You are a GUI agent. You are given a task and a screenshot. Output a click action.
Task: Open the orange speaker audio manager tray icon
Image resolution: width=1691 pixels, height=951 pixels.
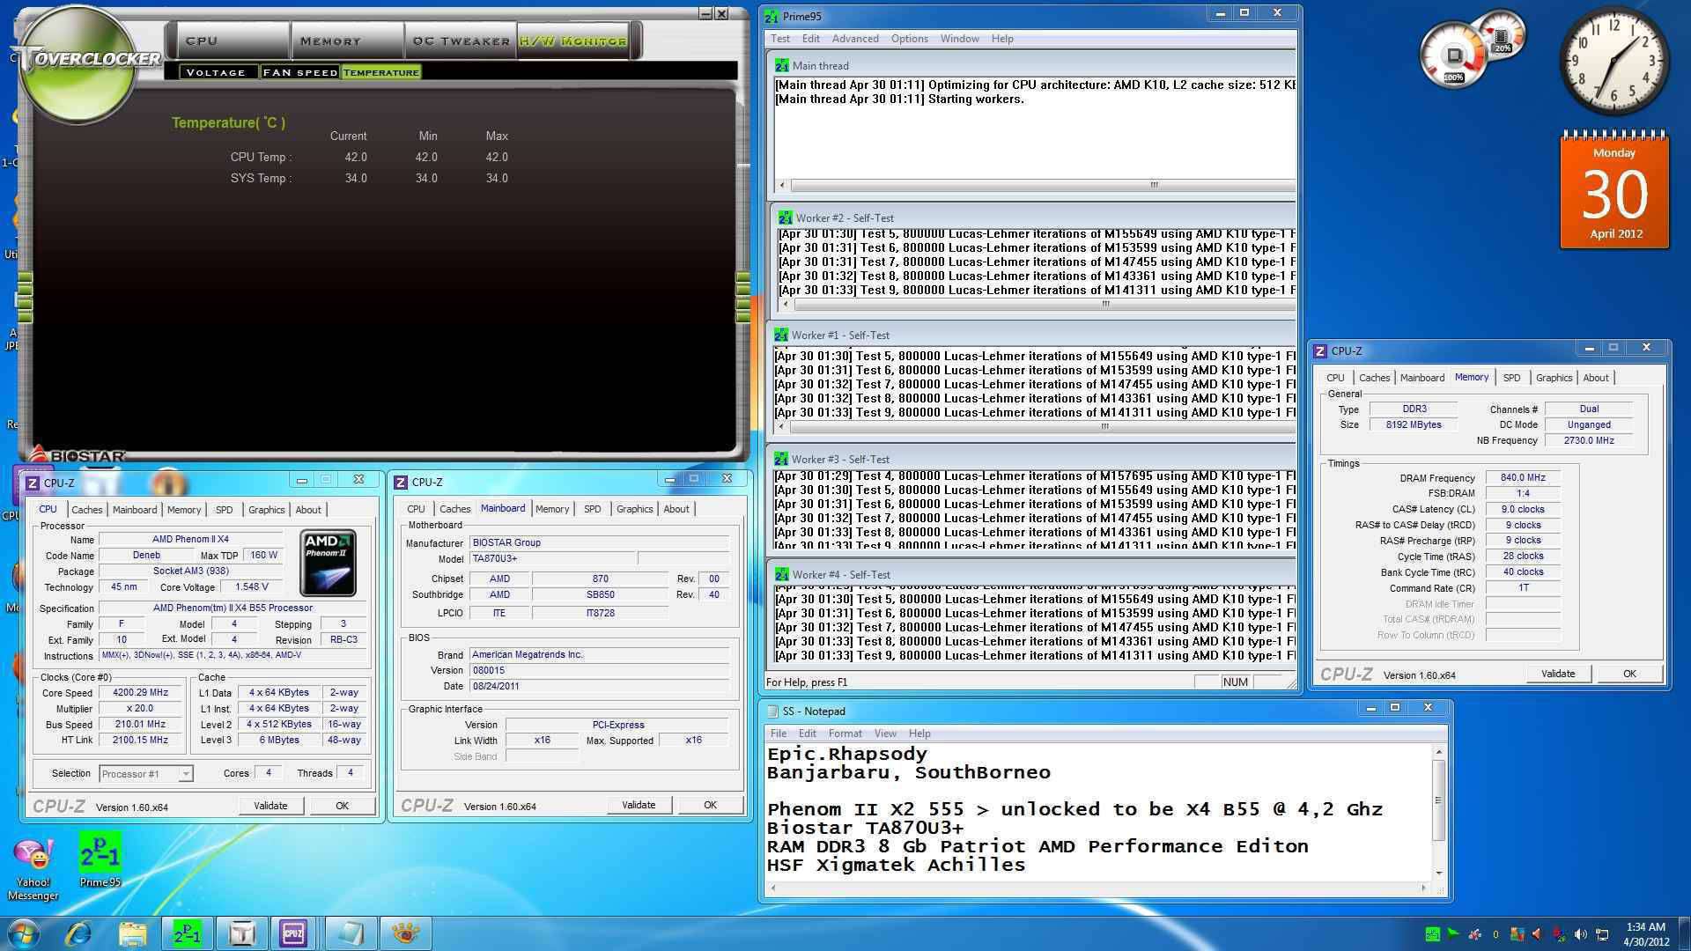[1539, 934]
